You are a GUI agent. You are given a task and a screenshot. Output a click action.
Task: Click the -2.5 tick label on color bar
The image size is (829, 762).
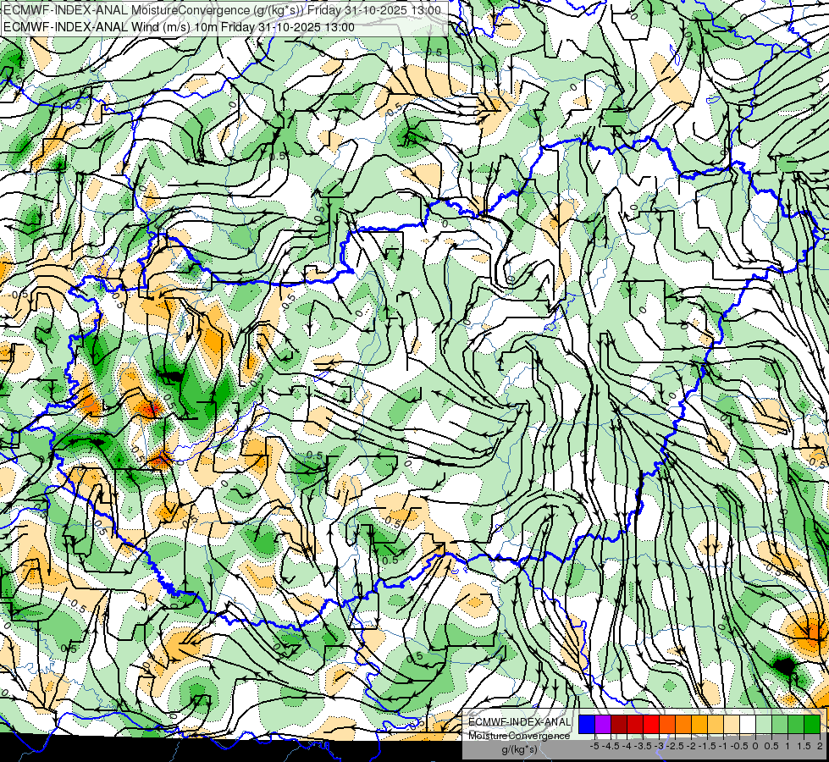(x=675, y=747)
